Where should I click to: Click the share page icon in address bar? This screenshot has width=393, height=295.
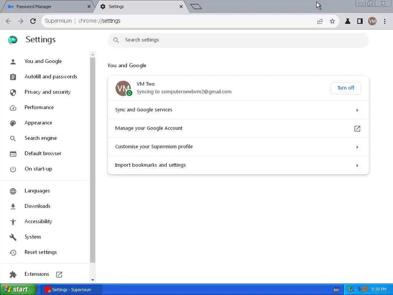[320, 22]
